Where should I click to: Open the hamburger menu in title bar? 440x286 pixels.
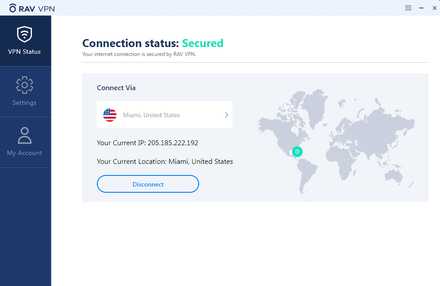(x=408, y=8)
